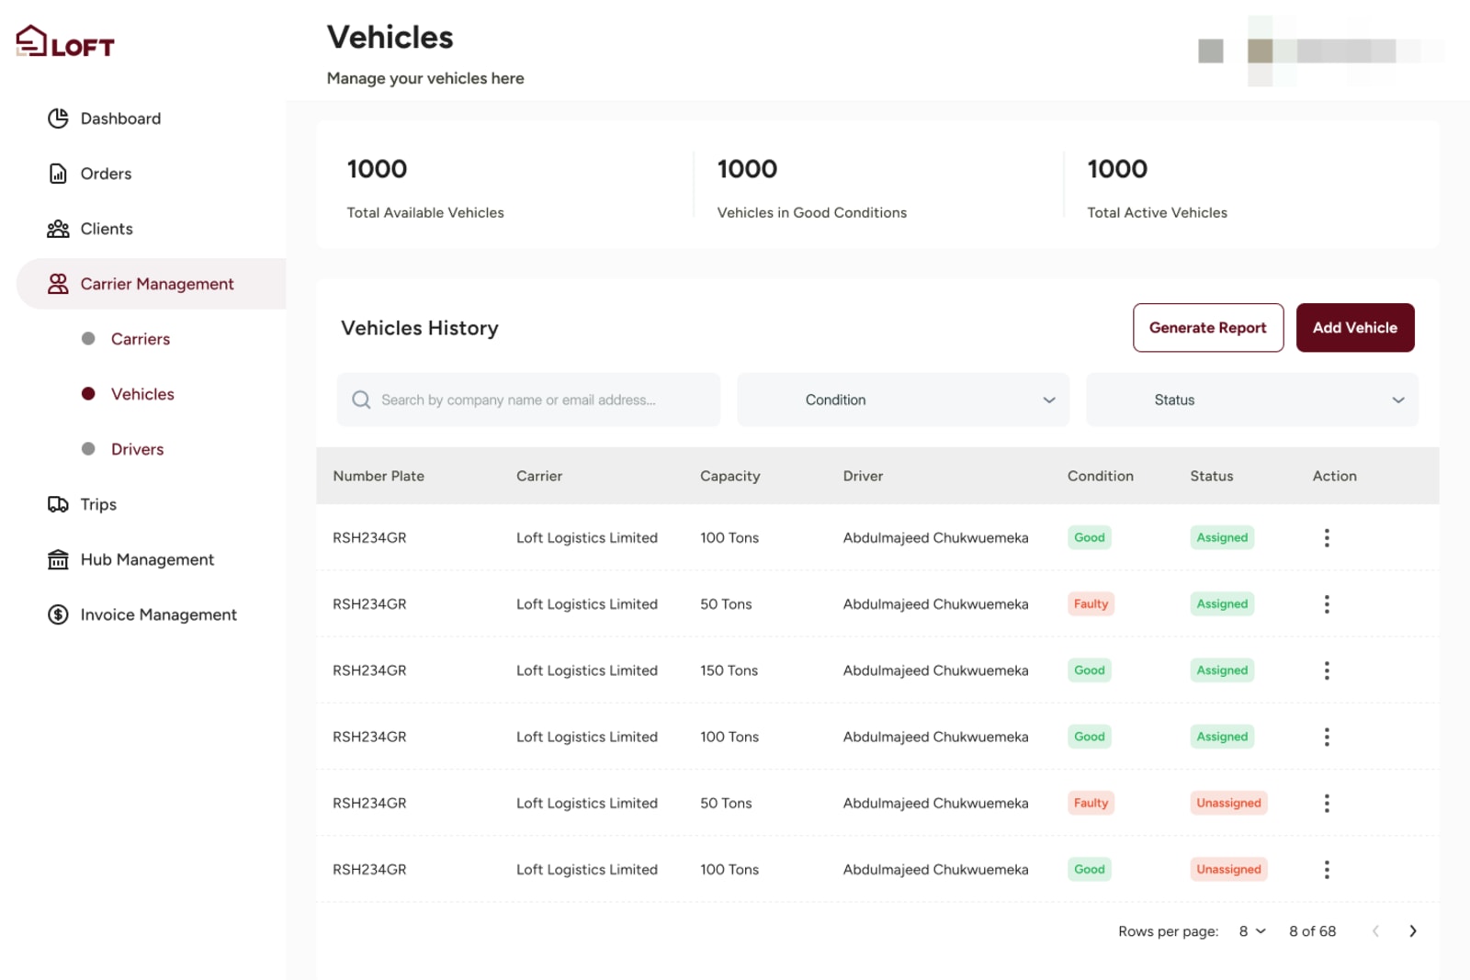
Task: Focus the company name or email search field
Action: coord(528,400)
